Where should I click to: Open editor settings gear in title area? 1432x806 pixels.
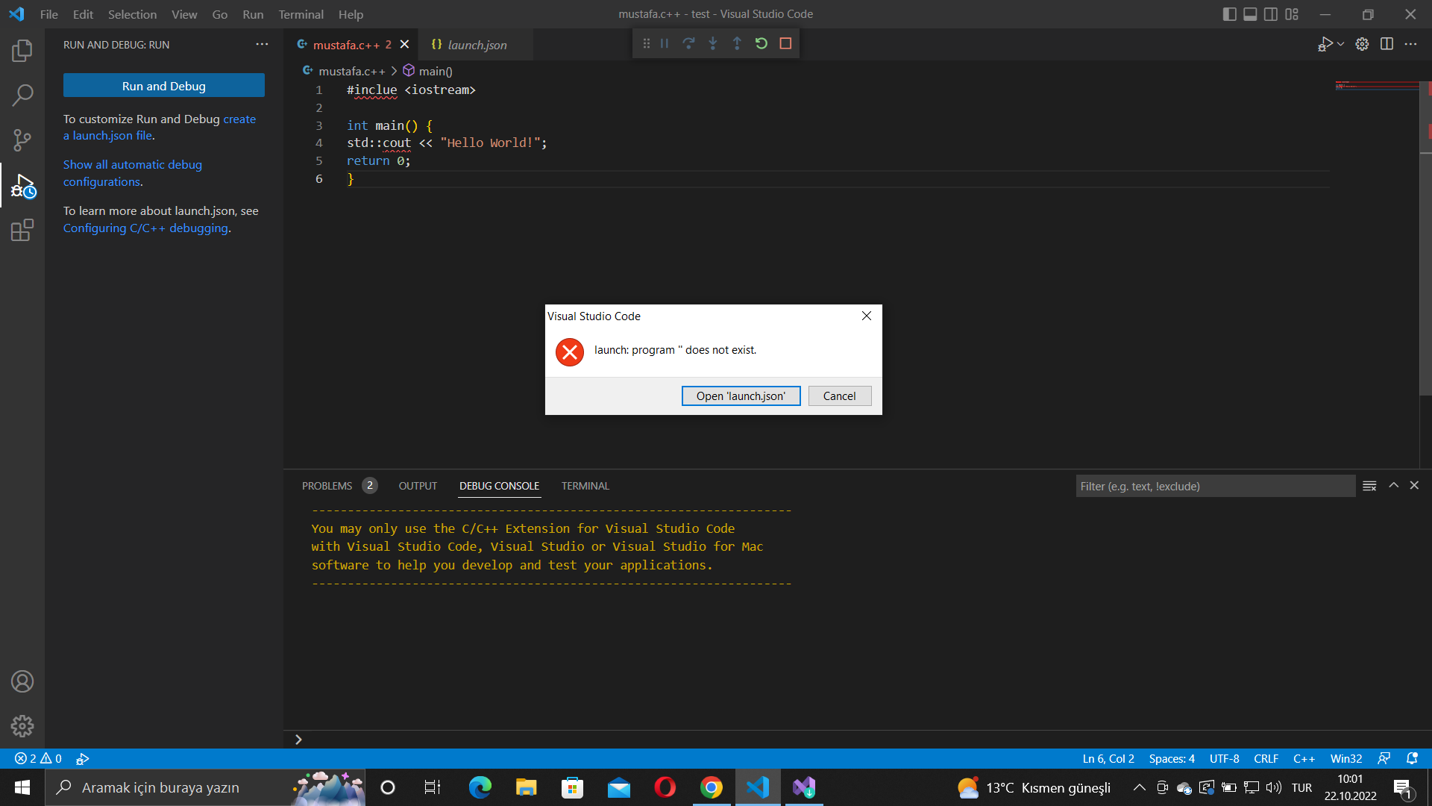(x=1362, y=44)
